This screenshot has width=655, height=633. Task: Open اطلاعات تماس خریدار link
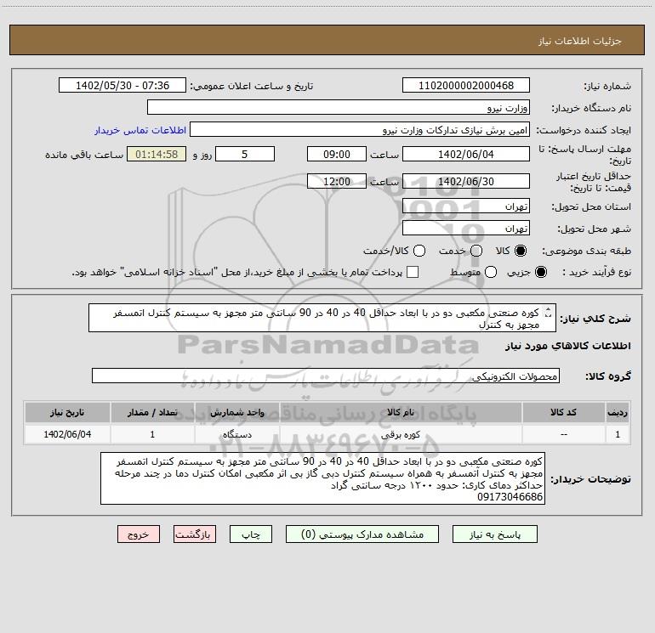pyautogui.click(x=140, y=130)
